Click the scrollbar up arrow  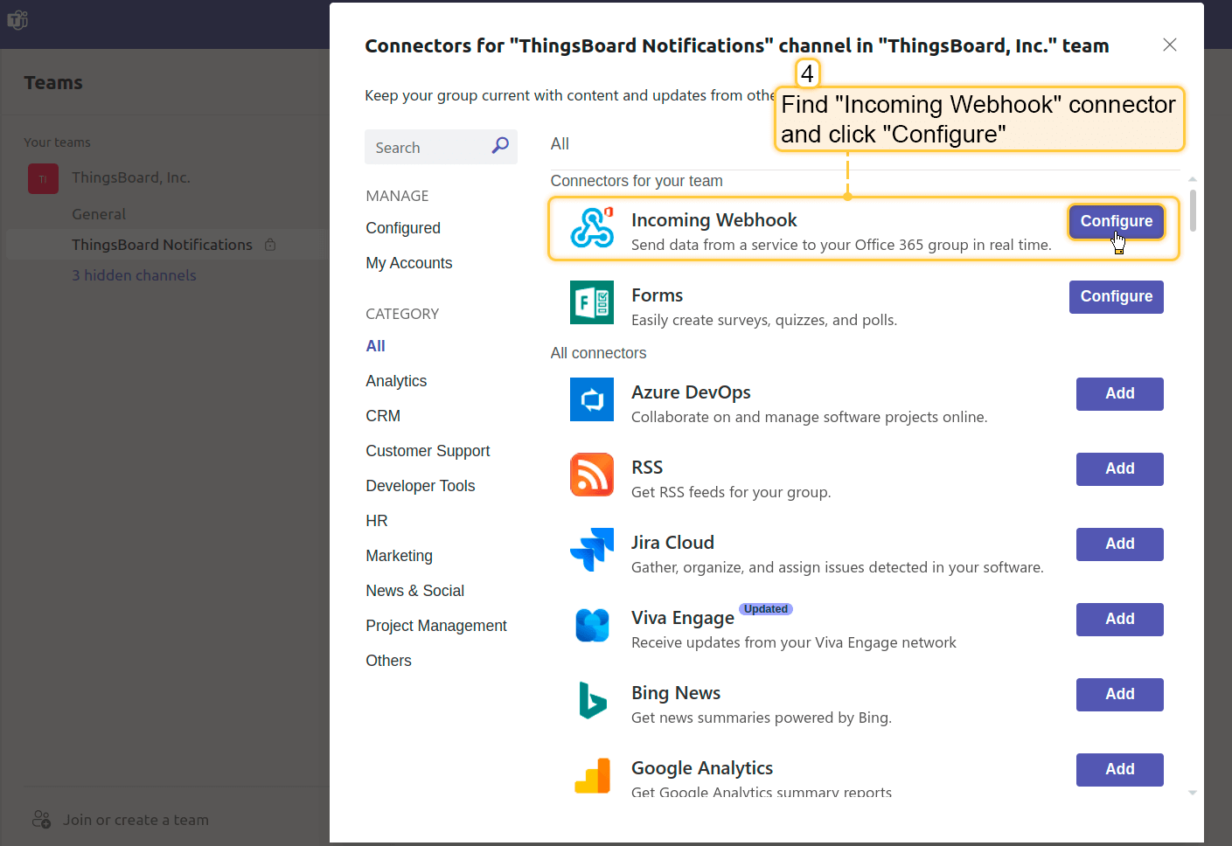click(1193, 179)
